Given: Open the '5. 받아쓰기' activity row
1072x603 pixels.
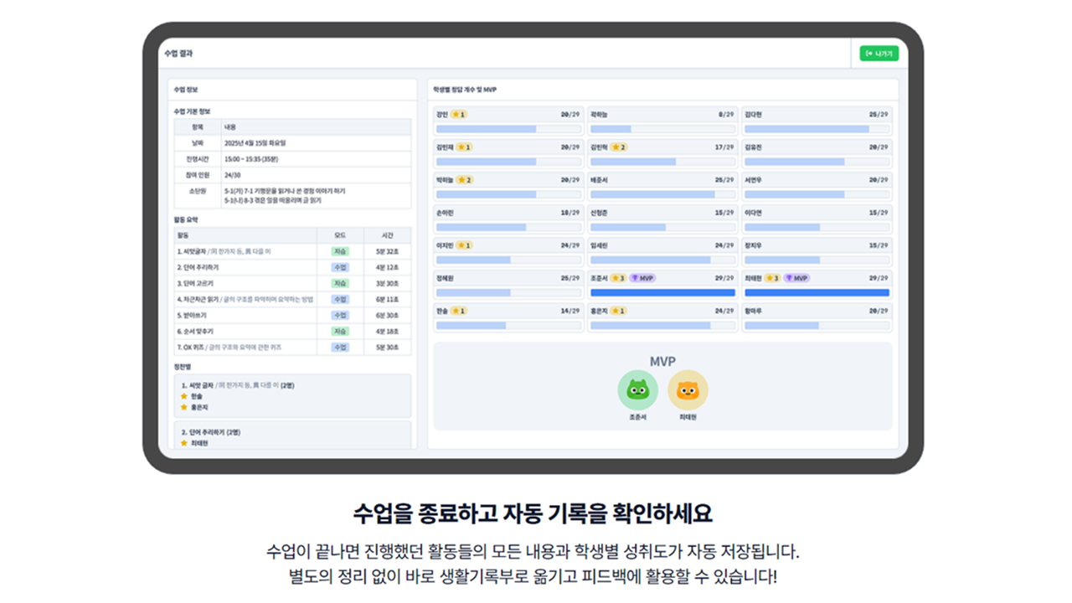Looking at the screenshot, I should (x=192, y=315).
